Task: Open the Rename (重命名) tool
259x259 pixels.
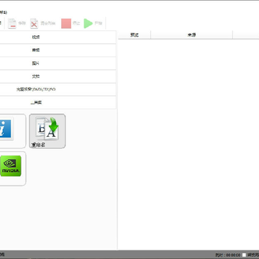Action: 47,131
